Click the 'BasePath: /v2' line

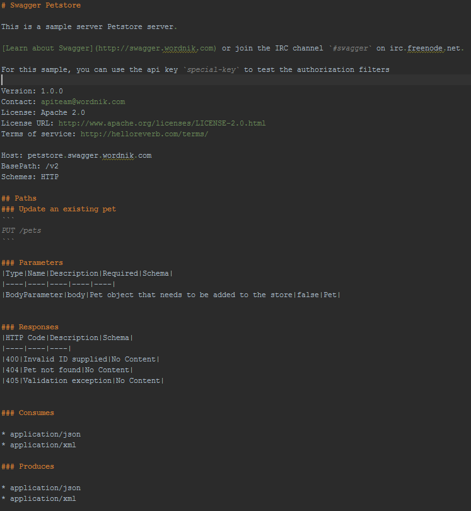click(x=30, y=166)
